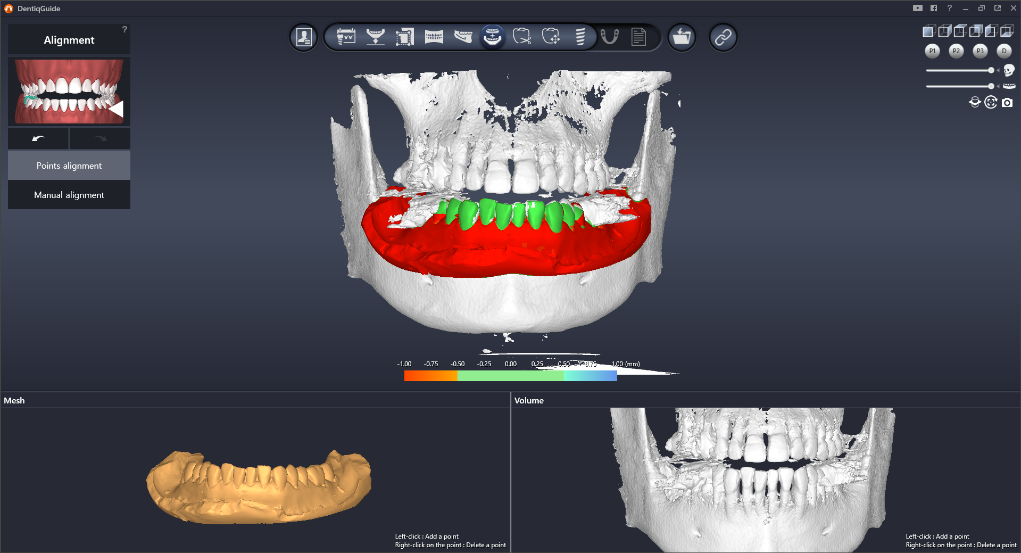Click the alignment teeth preview thumbnail
Screen dimensions: 1021x553
pos(69,92)
